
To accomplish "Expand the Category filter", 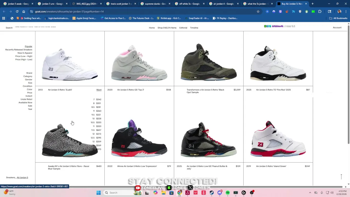I will [x=28, y=76].
